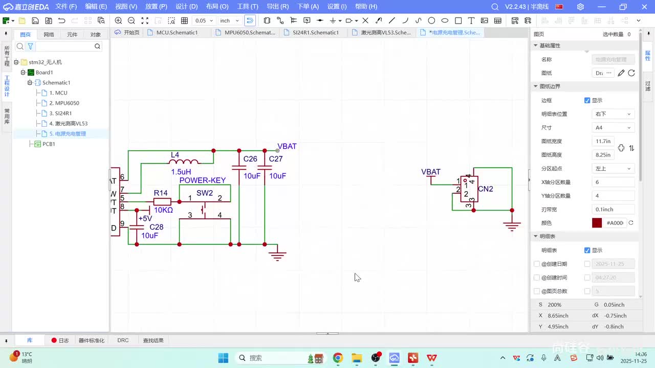The height and width of the screenshot is (368, 655).
Task: Enable the @创建日期 checkbox
Action: [537, 264]
